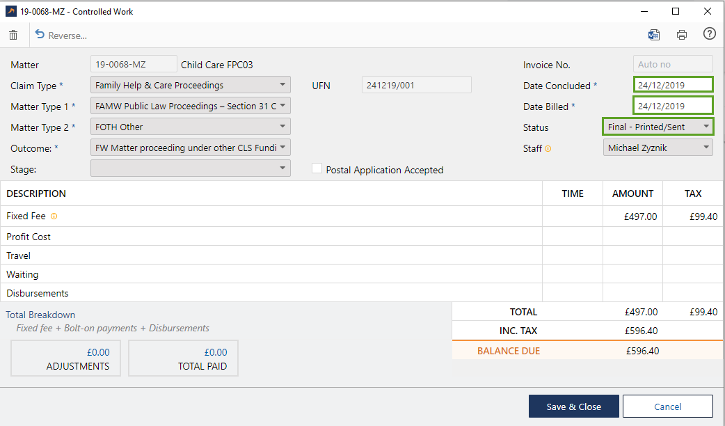Viewport: 725px width, 426px height.
Task: Click the Save & Close button
Action: 573,407
